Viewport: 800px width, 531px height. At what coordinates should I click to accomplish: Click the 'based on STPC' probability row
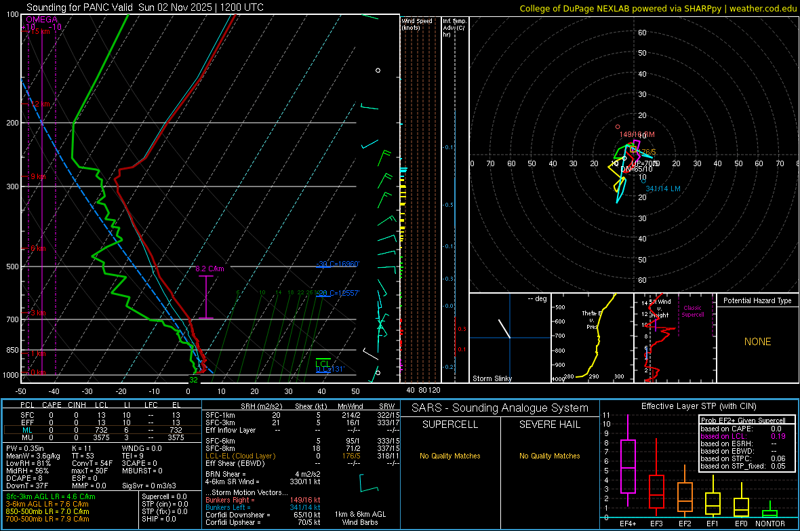point(743,458)
